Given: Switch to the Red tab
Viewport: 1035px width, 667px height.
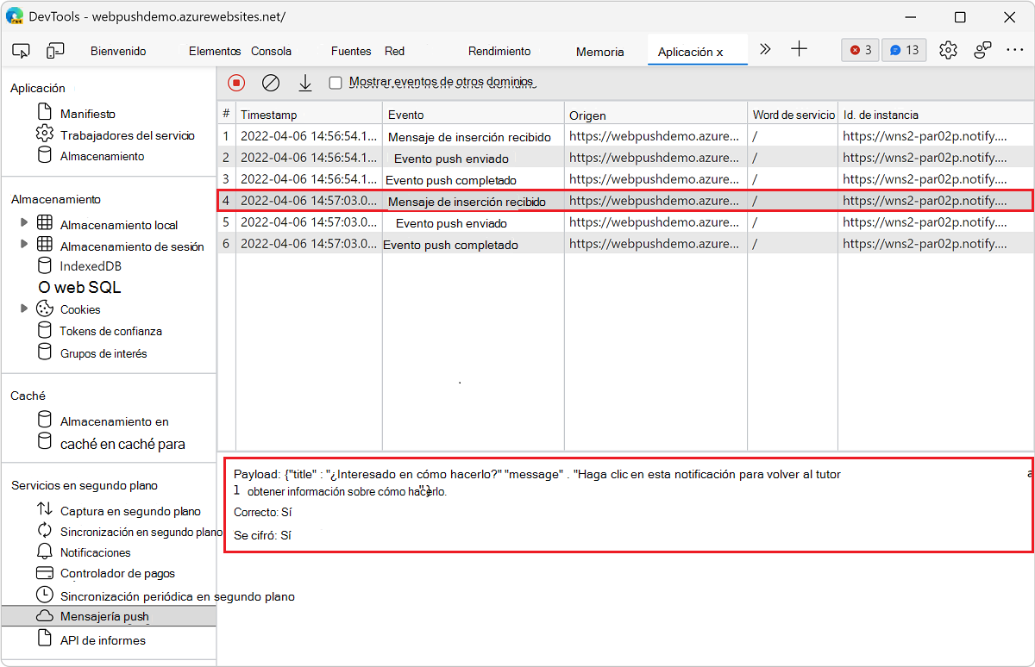Looking at the screenshot, I should 394,51.
